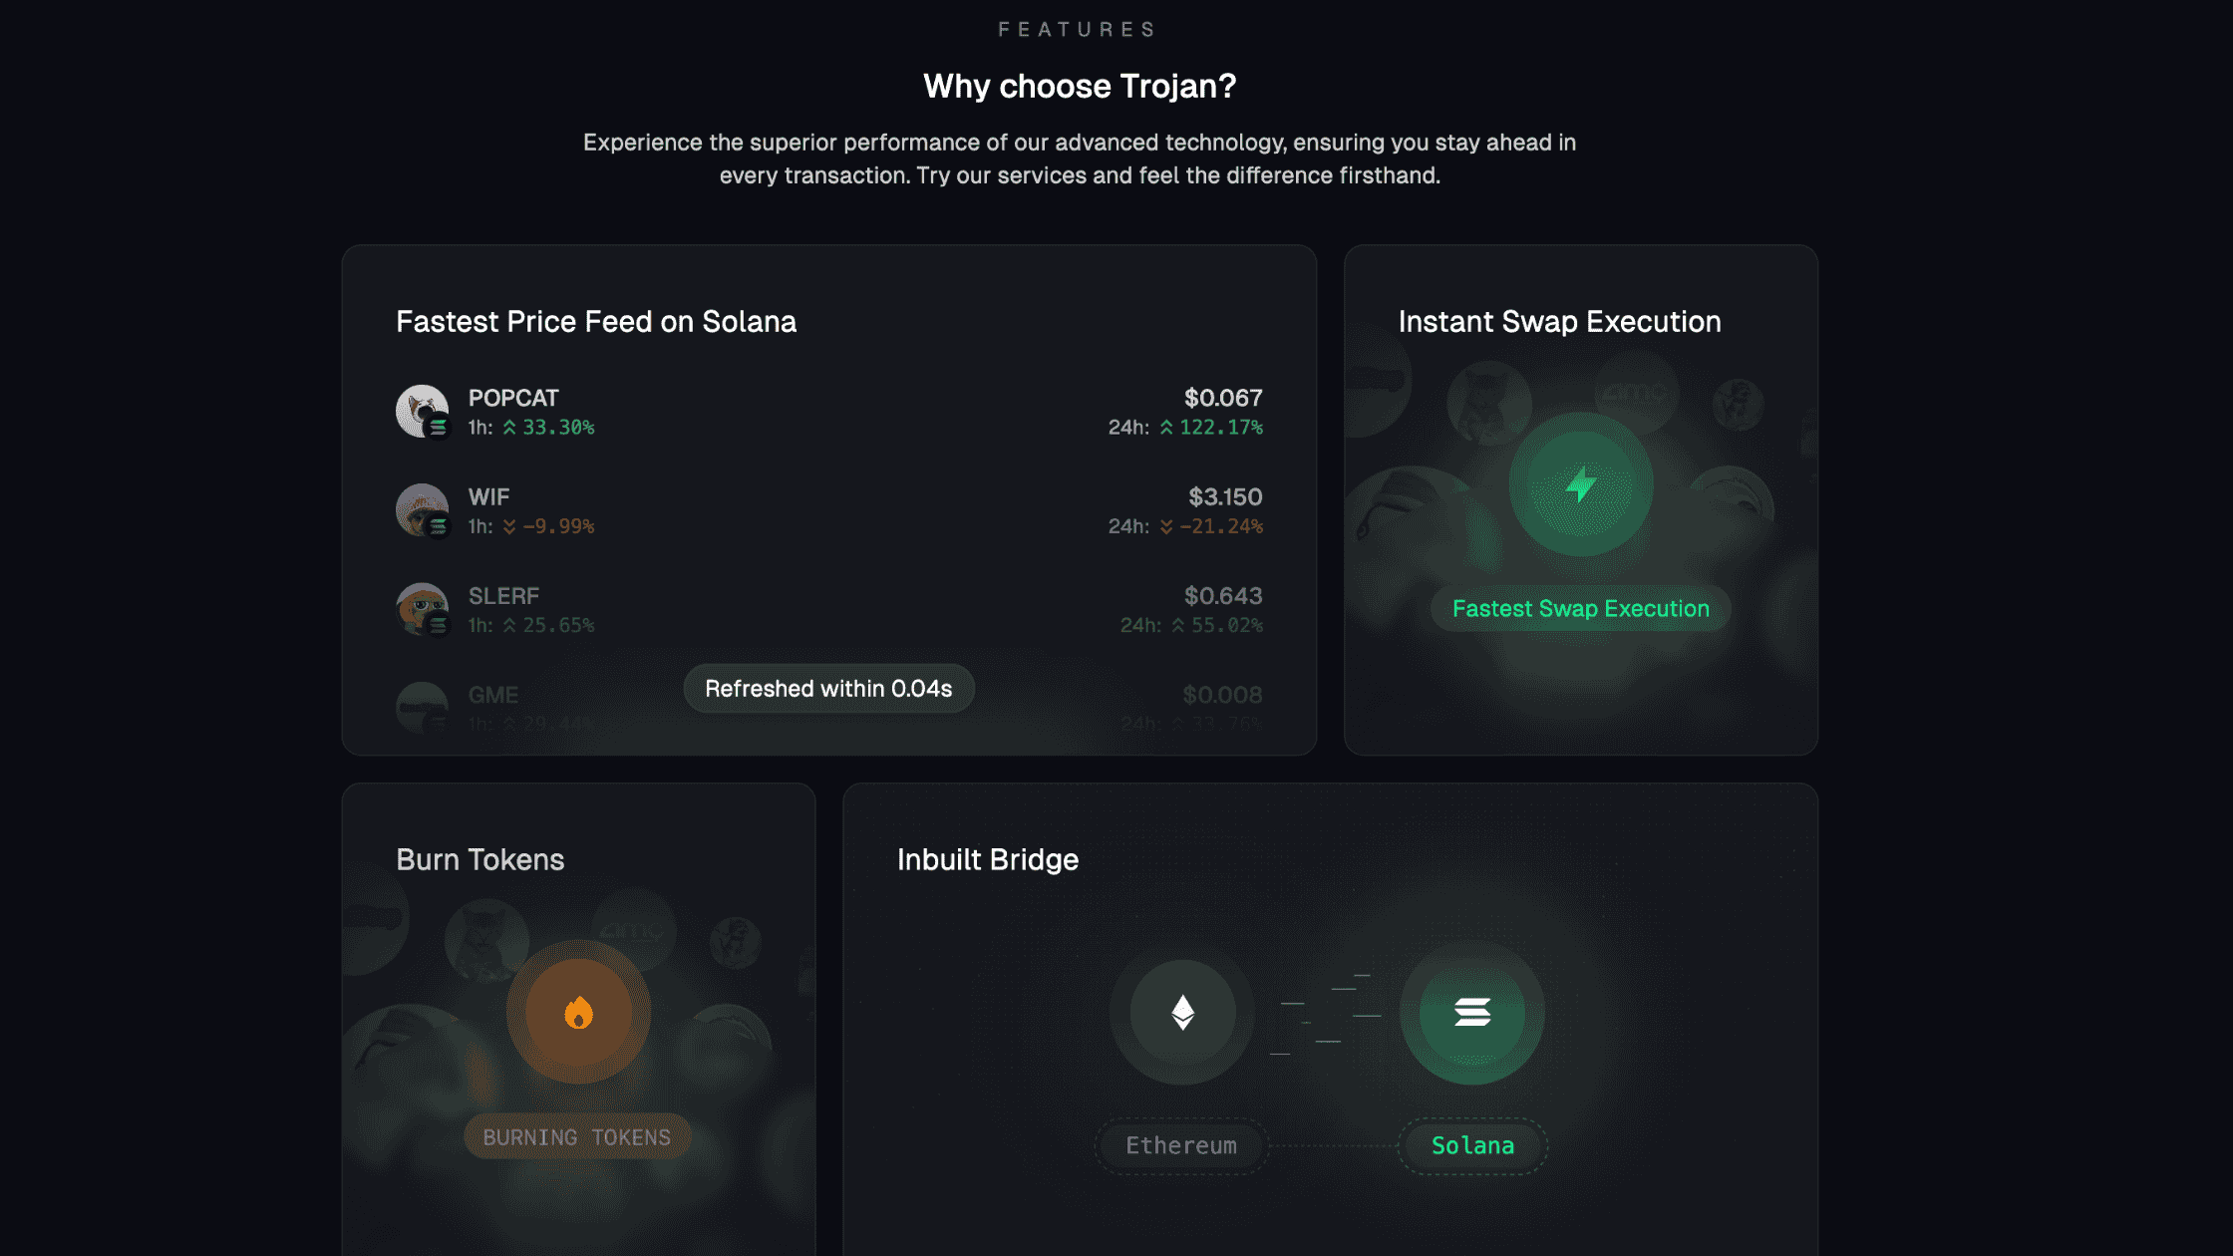This screenshot has height=1256, width=2233.
Task: Click the GME token avatar icon
Action: (x=423, y=708)
